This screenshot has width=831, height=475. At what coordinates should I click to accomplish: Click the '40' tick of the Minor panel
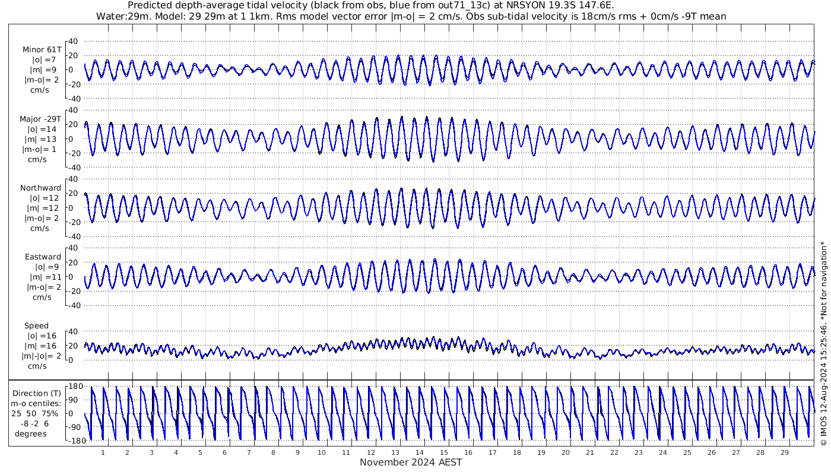(74, 41)
